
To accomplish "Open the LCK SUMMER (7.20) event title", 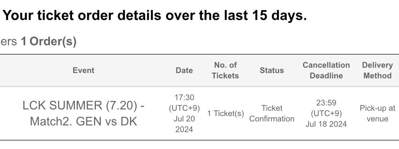I will coord(83,106).
